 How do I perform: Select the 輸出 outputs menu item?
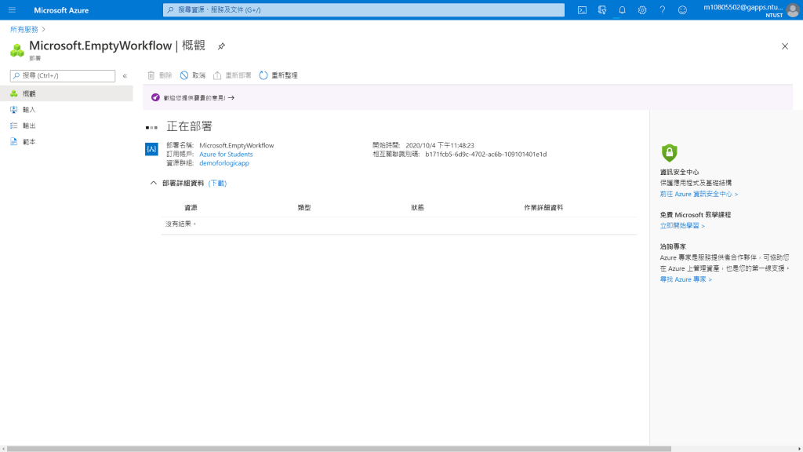coord(67,126)
